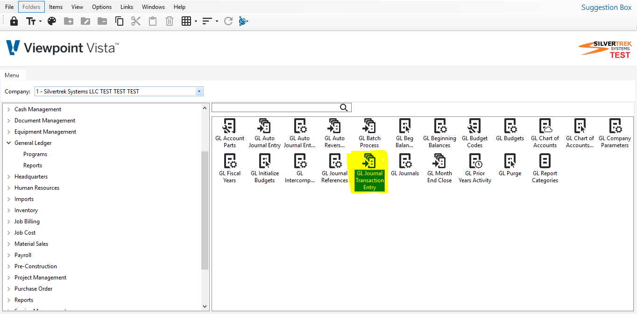The image size is (637, 314).
Task: Click the blue globe icon in the toolbar
Action: pos(243,21)
